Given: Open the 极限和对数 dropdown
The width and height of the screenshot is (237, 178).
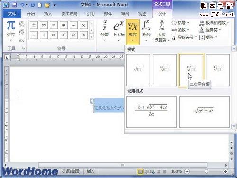Looking at the screenshot, I should tap(214, 23).
